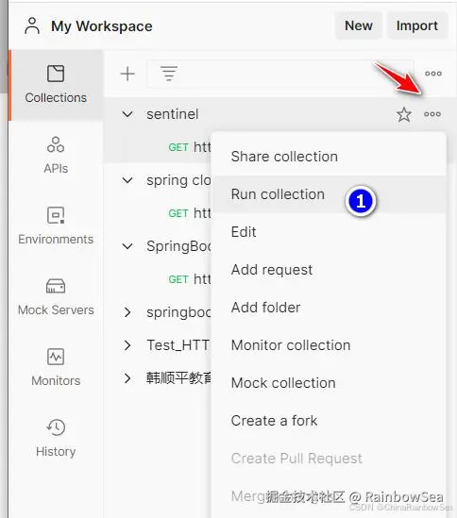Open the GET request under spring clo
The image size is (457, 518).
(190, 213)
